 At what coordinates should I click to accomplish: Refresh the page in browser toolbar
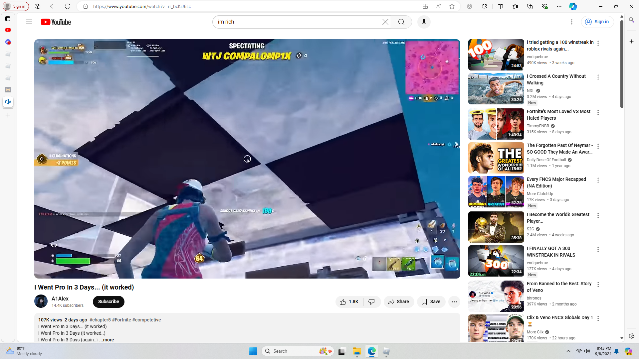[x=68, y=6]
